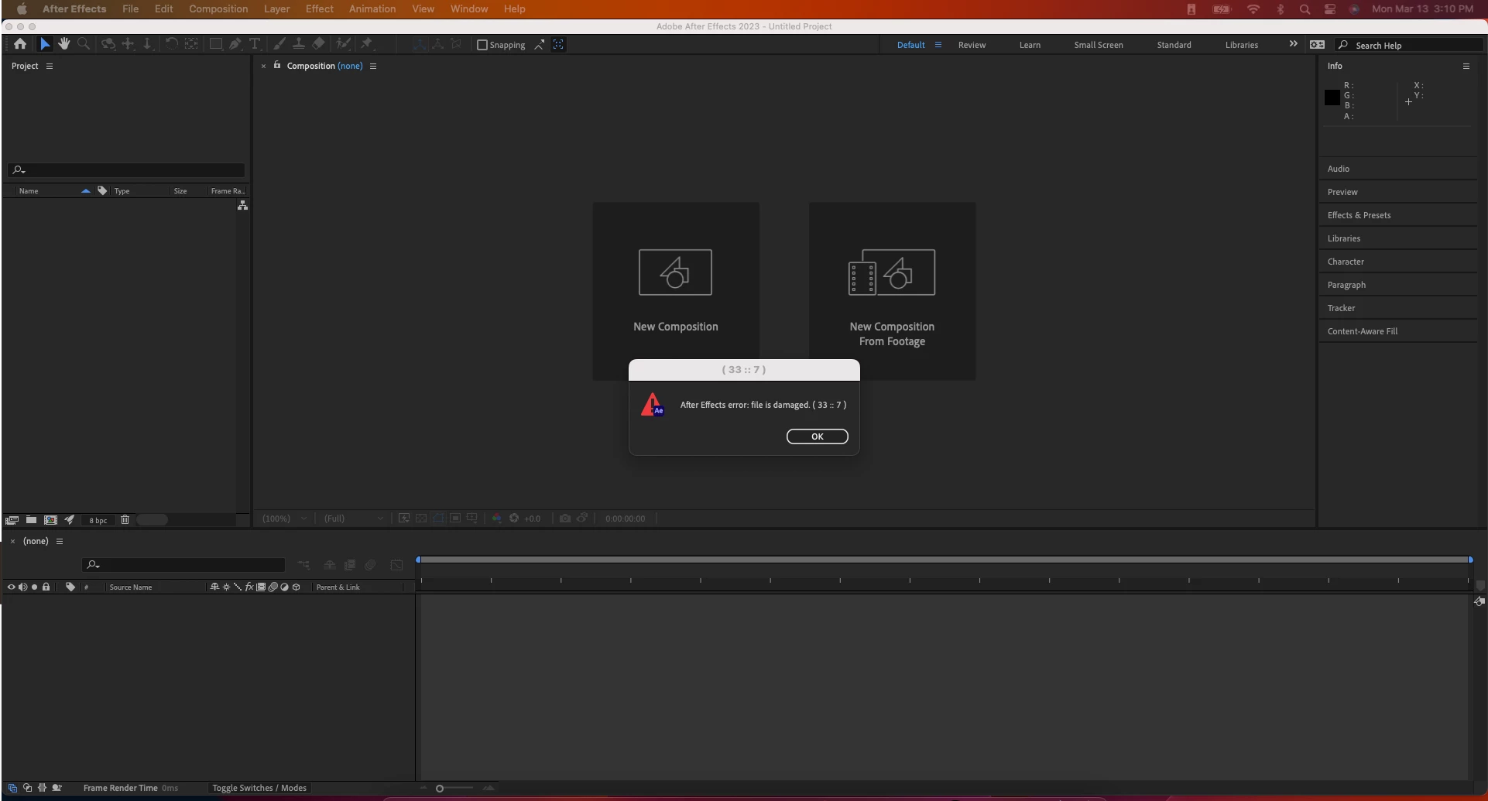1488x801 pixels.
Task: Open Project Settings rocket icon
Action: (x=69, y=520)
